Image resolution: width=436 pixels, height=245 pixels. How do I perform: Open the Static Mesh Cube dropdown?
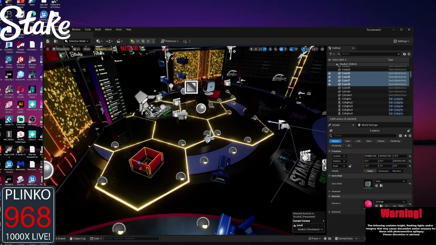390,181
